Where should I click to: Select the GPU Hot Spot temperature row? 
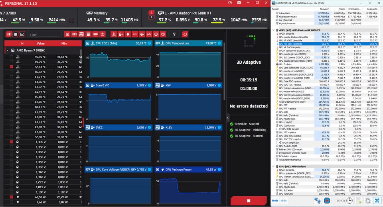point(327,44)
